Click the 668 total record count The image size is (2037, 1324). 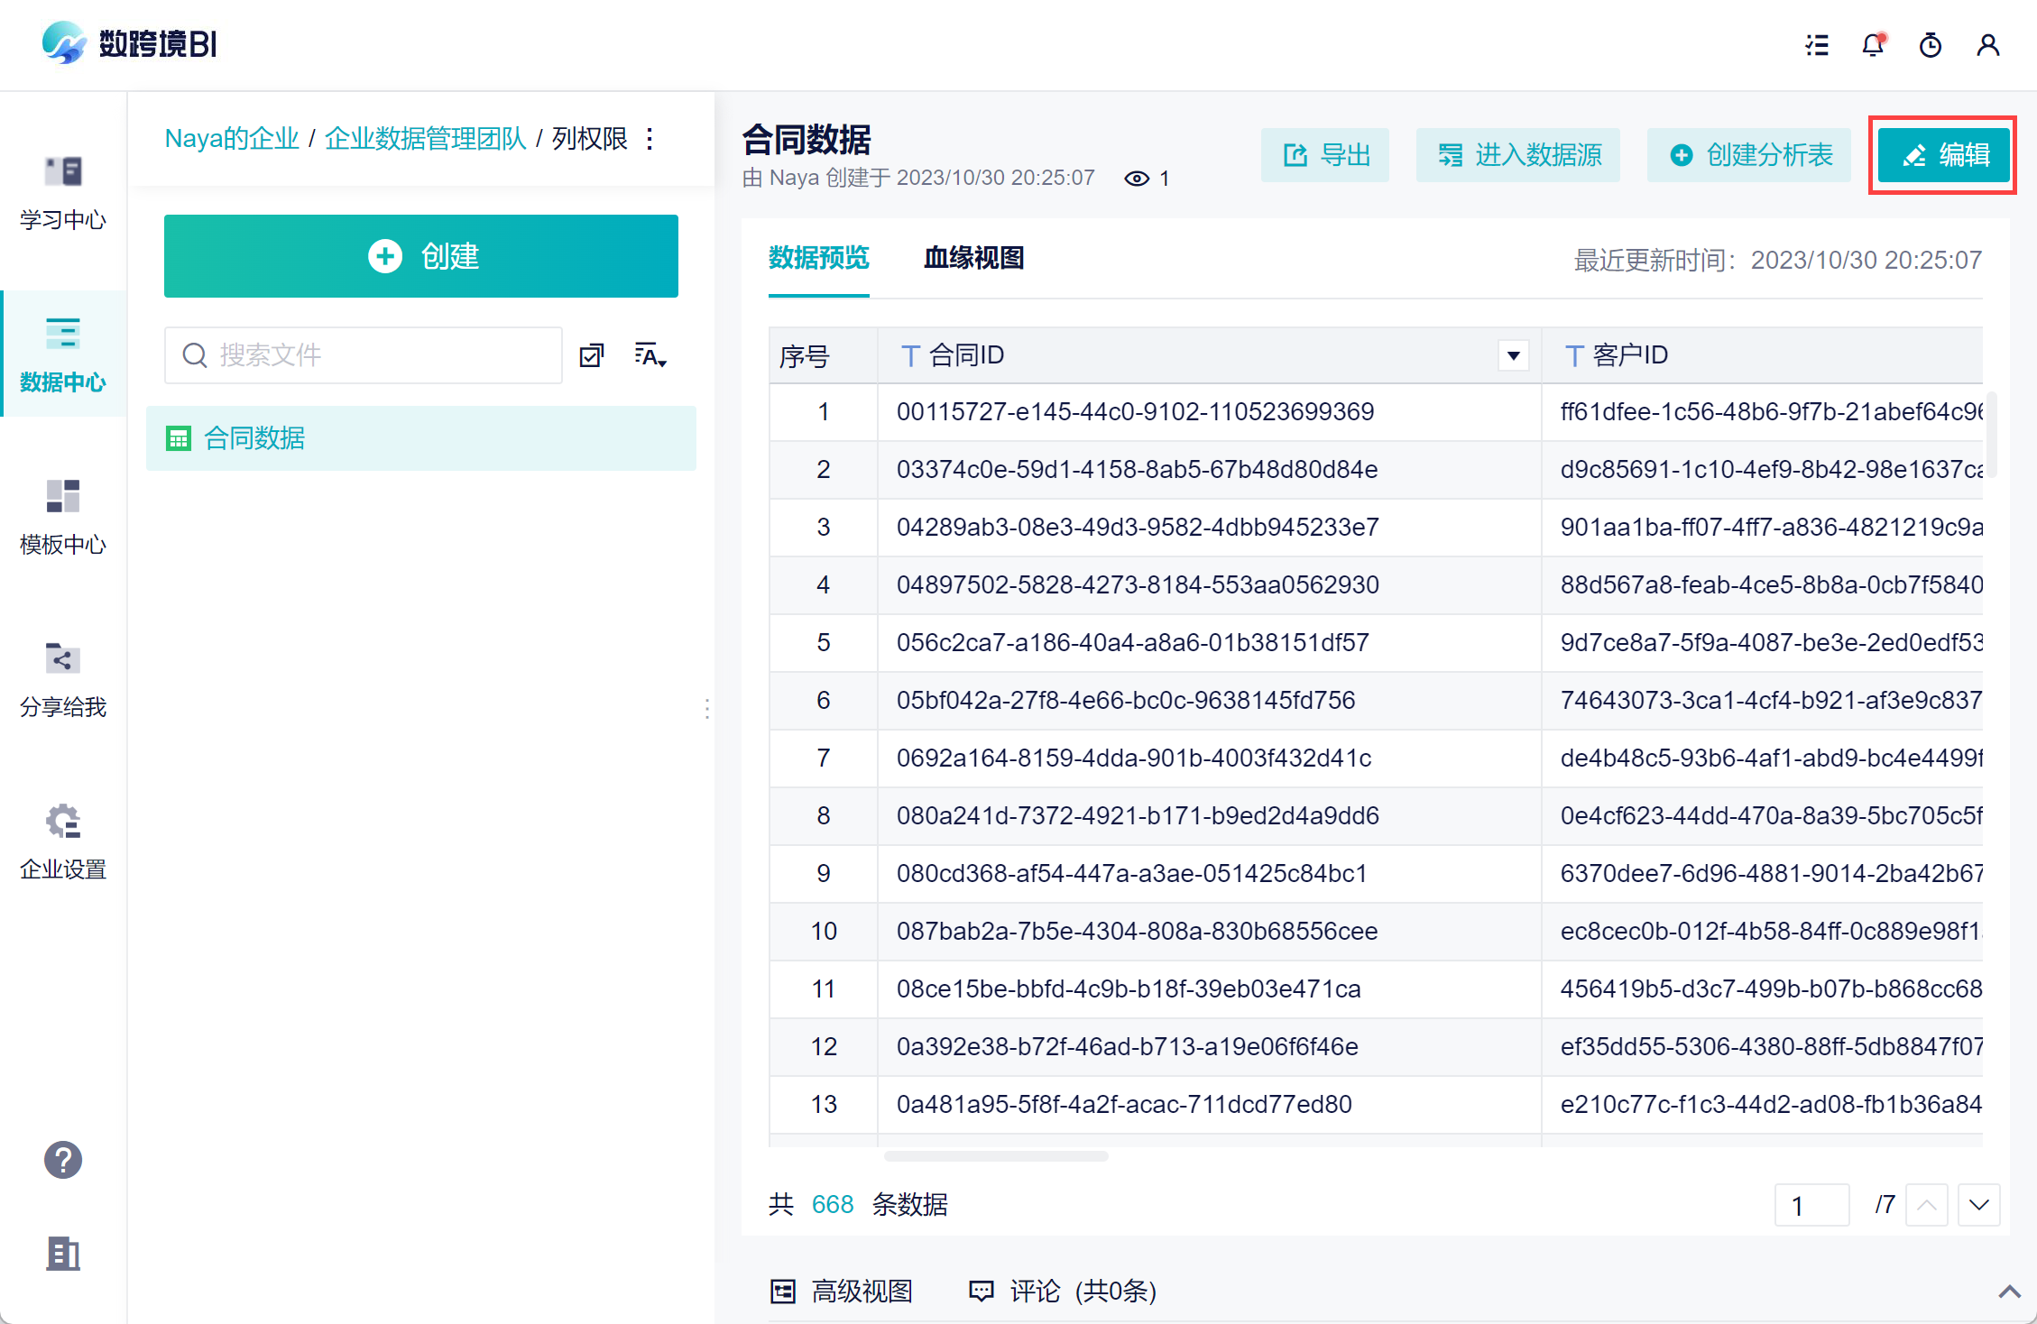tap(833, 1205)
